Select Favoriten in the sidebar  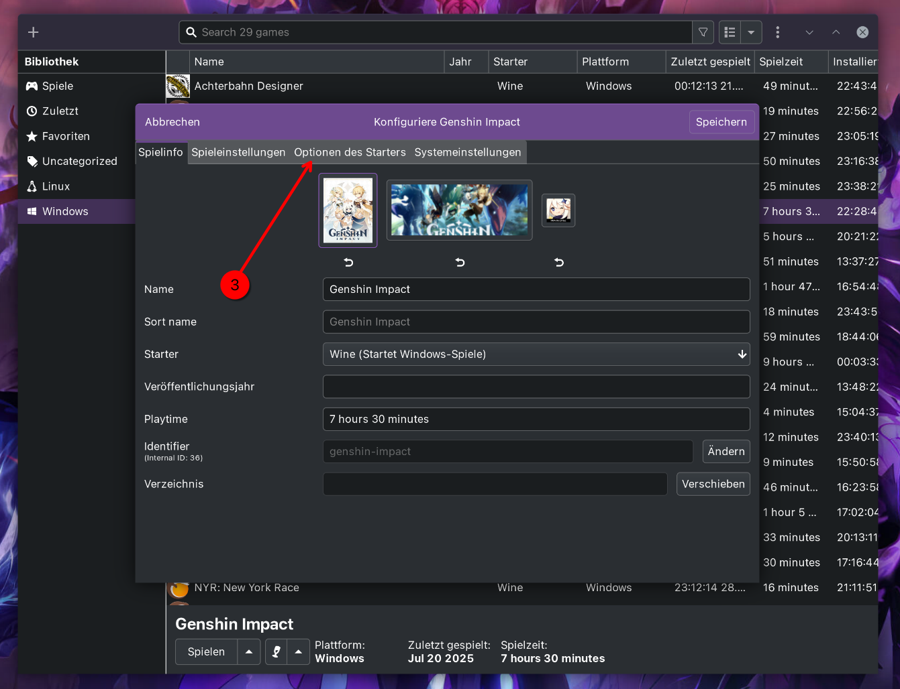[91, 136]
